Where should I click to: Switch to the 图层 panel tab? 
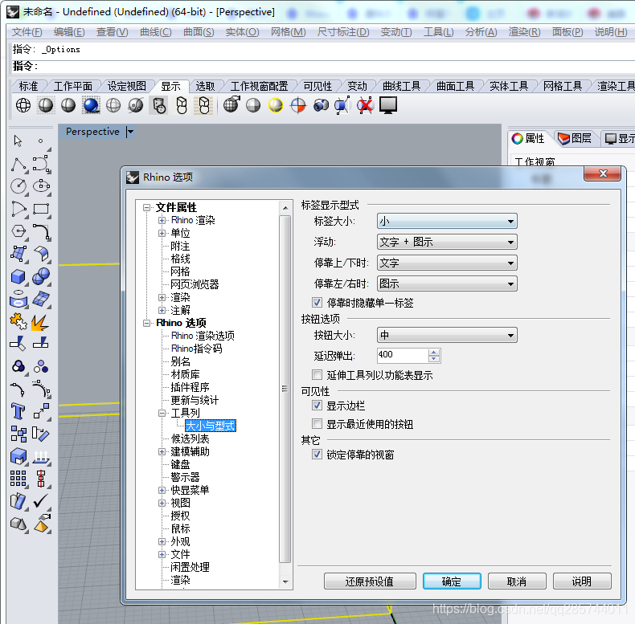[575, 138]
